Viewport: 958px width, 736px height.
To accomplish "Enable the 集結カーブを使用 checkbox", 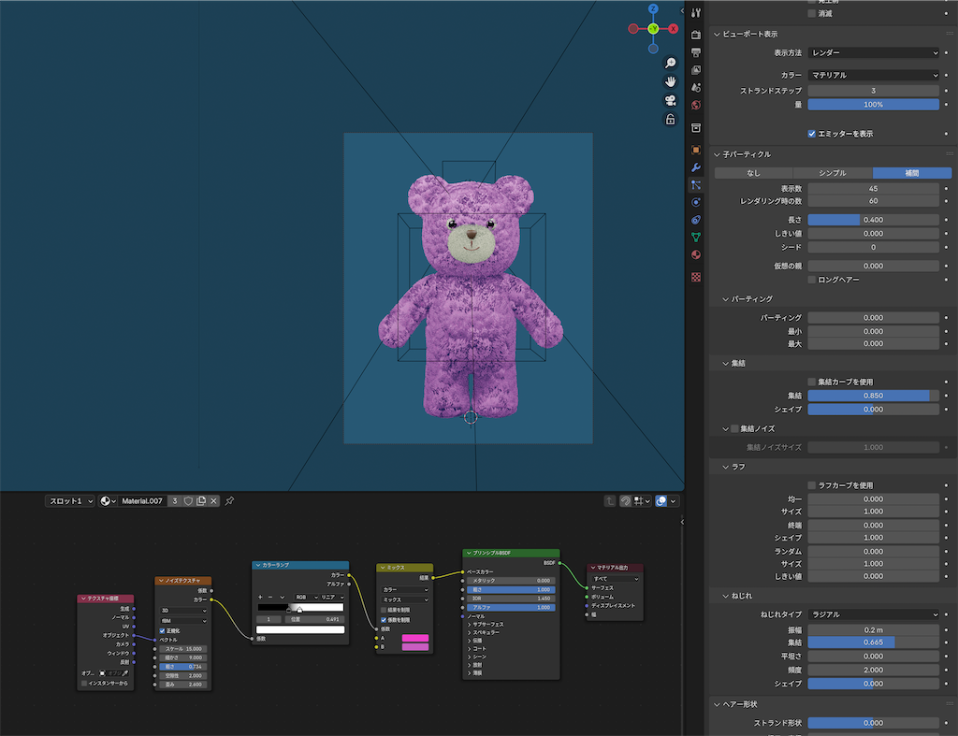I will click(812, 382).
